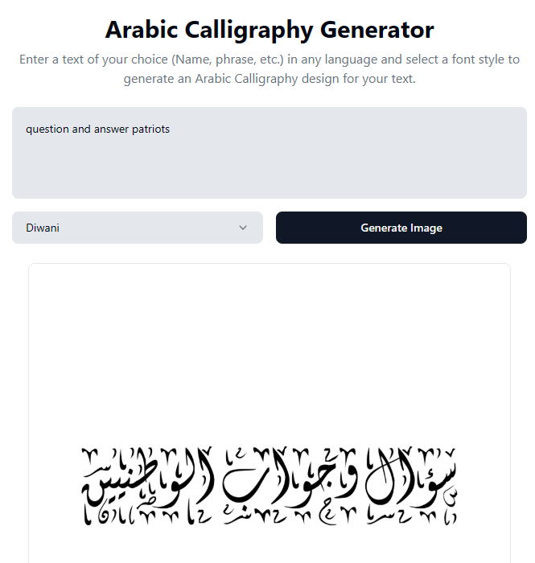Open the Diwani font style dropdown
This screenshot has height=563, width=535.
[137, 228]
